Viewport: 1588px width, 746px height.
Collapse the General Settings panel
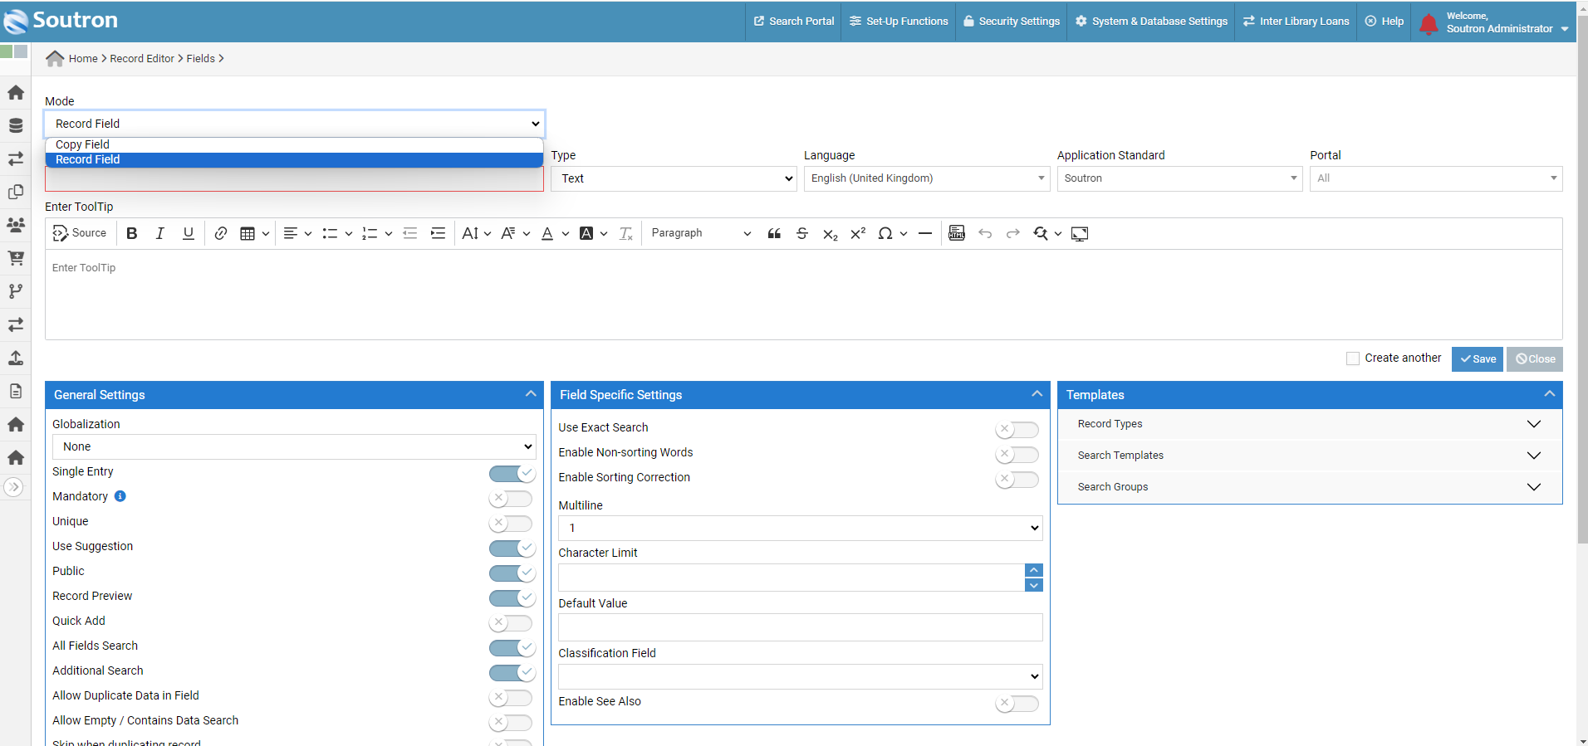pyautogui.click(x=531, y=394)
